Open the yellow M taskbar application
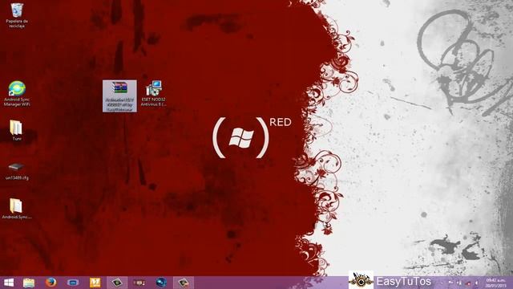The height and width of the screenshot is (289, 513). tap(95, 283)
